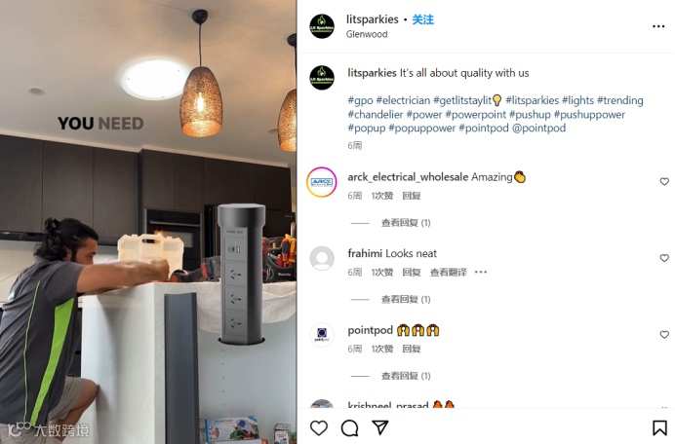Click the video post to play or pause

coord(148,222)
